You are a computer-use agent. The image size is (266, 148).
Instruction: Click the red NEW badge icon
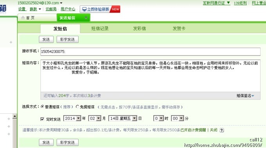(115, 9)
